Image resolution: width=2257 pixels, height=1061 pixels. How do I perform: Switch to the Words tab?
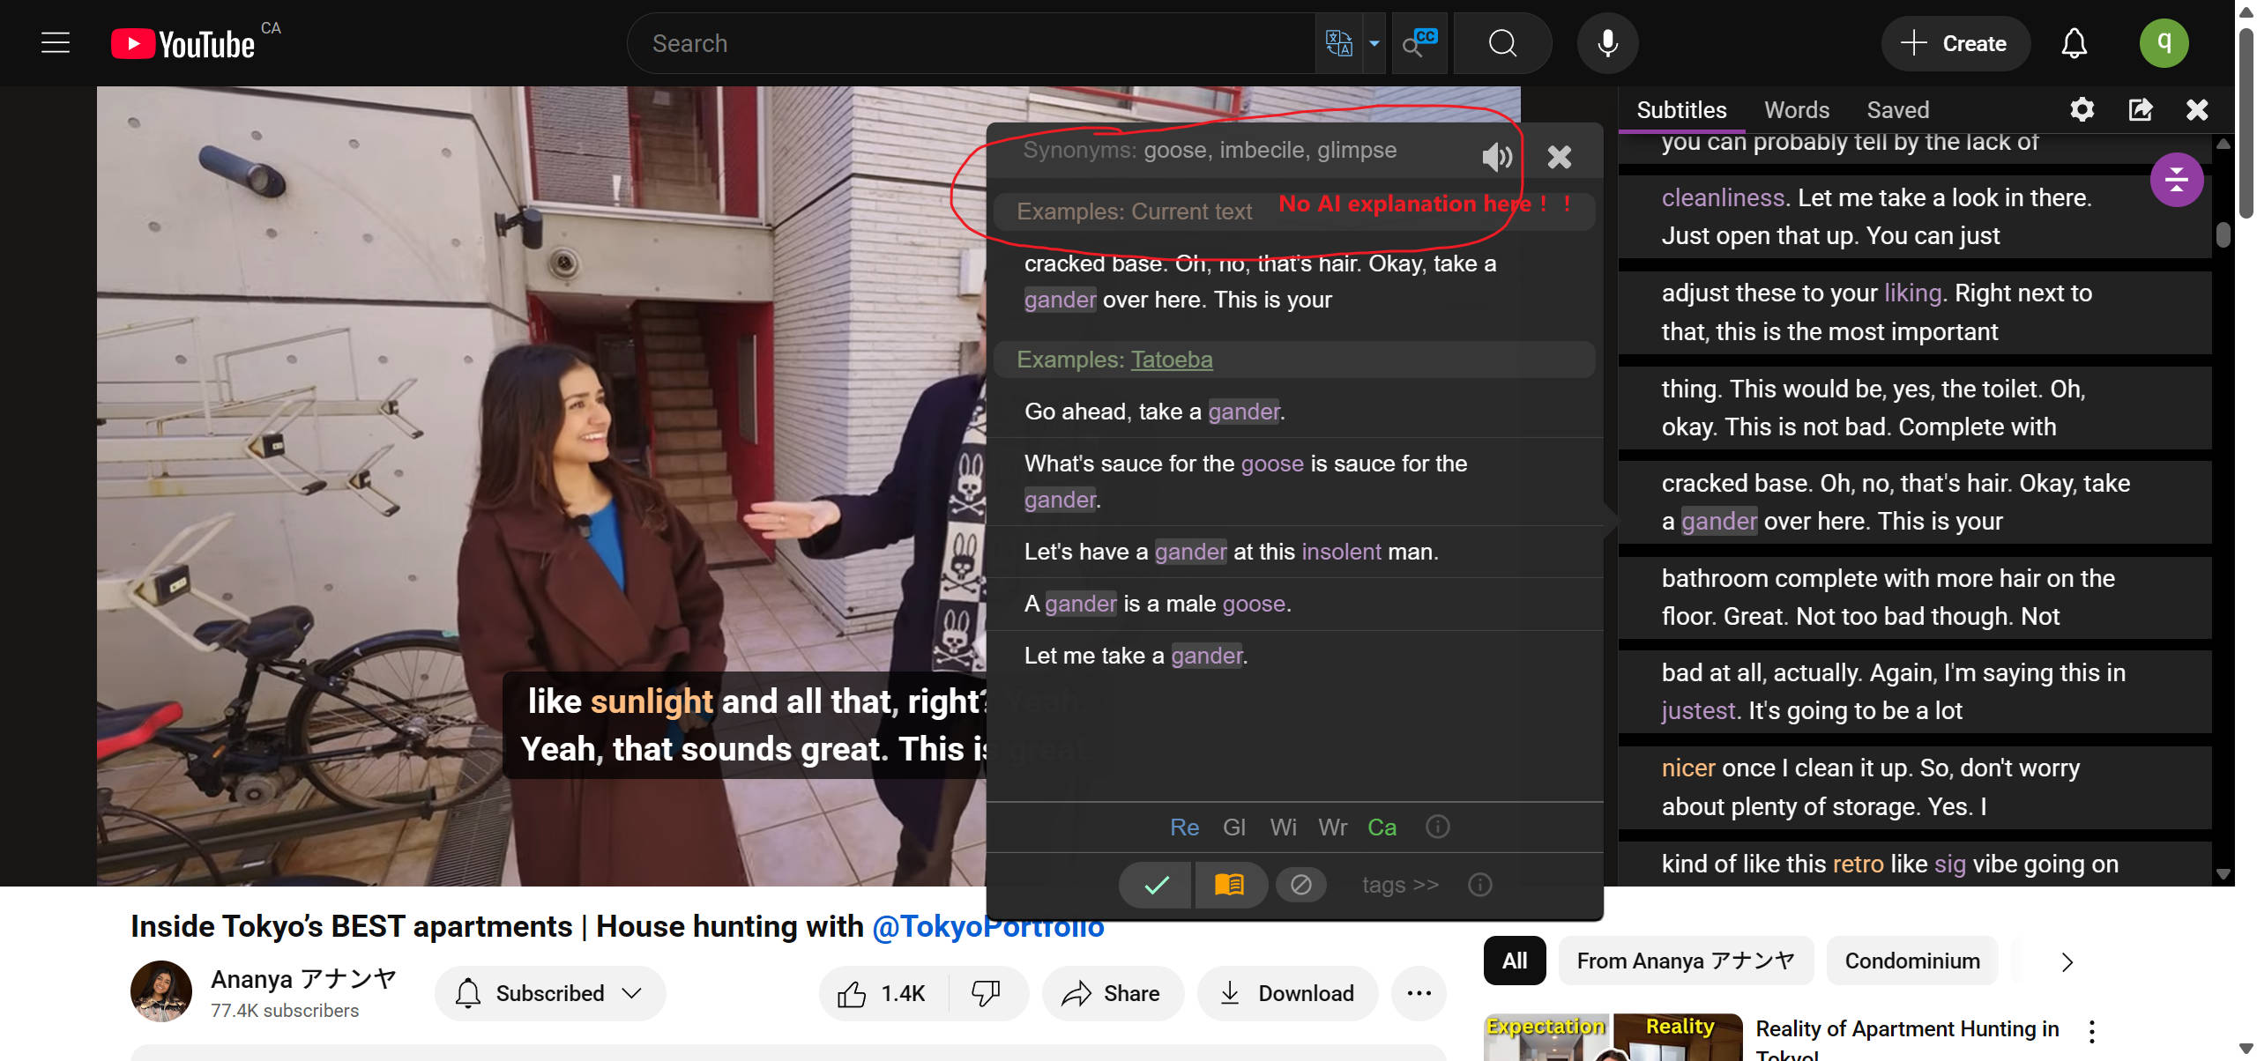pyautogui.click(x=1797, y=110)
